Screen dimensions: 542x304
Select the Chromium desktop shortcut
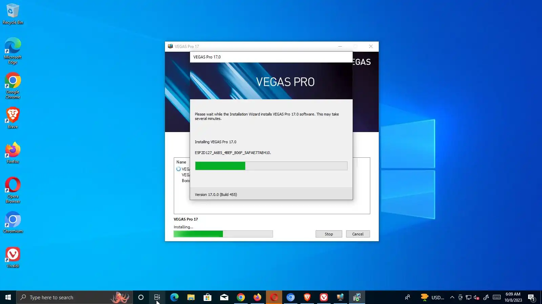pyautogui.click(x=13, y=223)
